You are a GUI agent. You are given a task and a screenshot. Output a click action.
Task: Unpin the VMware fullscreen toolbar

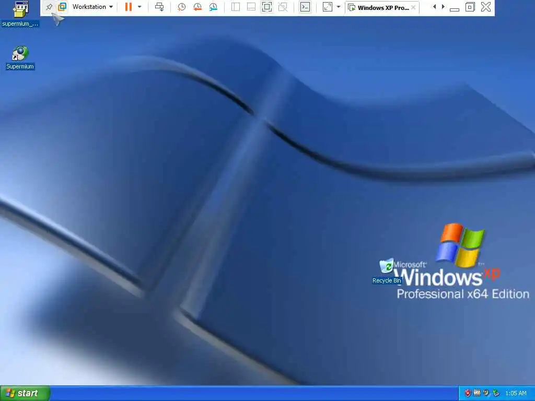49,7
